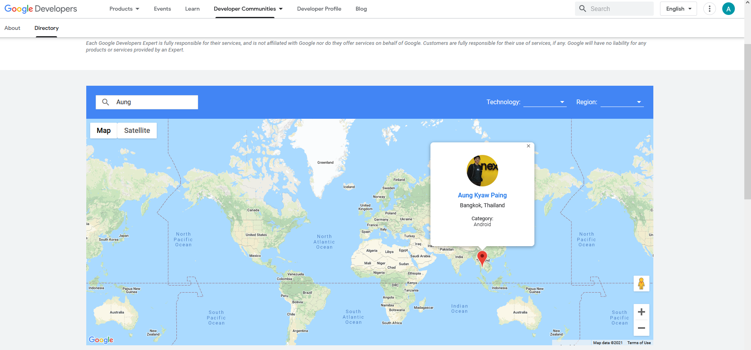Open the Region filter dropdown
Image resolution: width=751 pixels, height=350 pixels.
pyautogui.click(x=622, y=102)
